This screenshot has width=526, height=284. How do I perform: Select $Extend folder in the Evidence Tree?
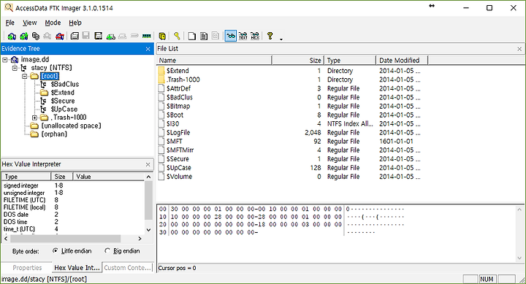[62, 93]
